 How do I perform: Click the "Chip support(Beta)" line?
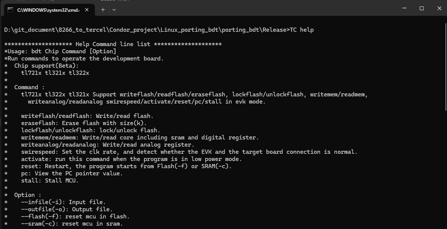tap(46, 66)
